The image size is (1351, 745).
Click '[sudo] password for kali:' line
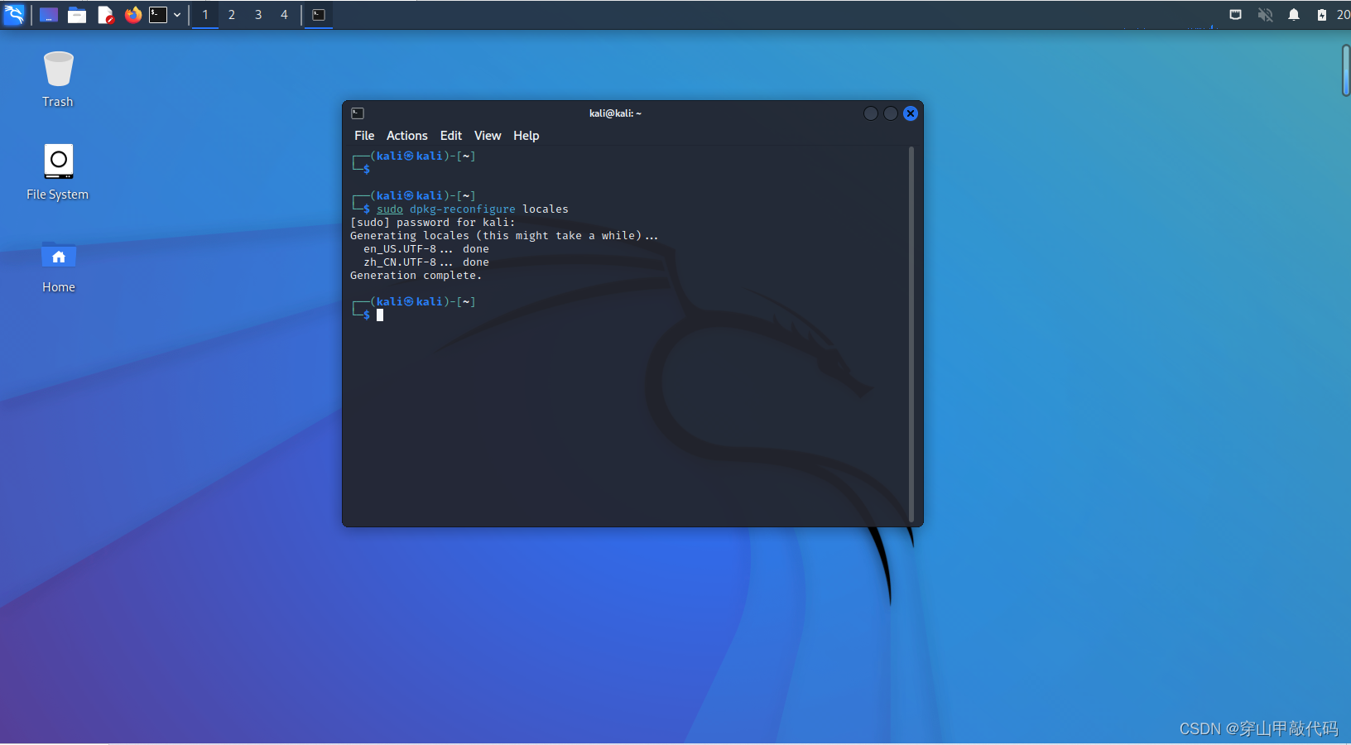(433, 223)
